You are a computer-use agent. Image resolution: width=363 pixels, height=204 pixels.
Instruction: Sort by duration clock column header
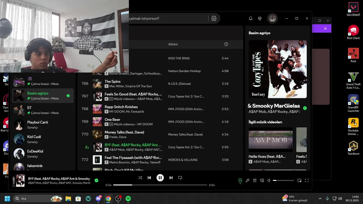coord(226,44)
